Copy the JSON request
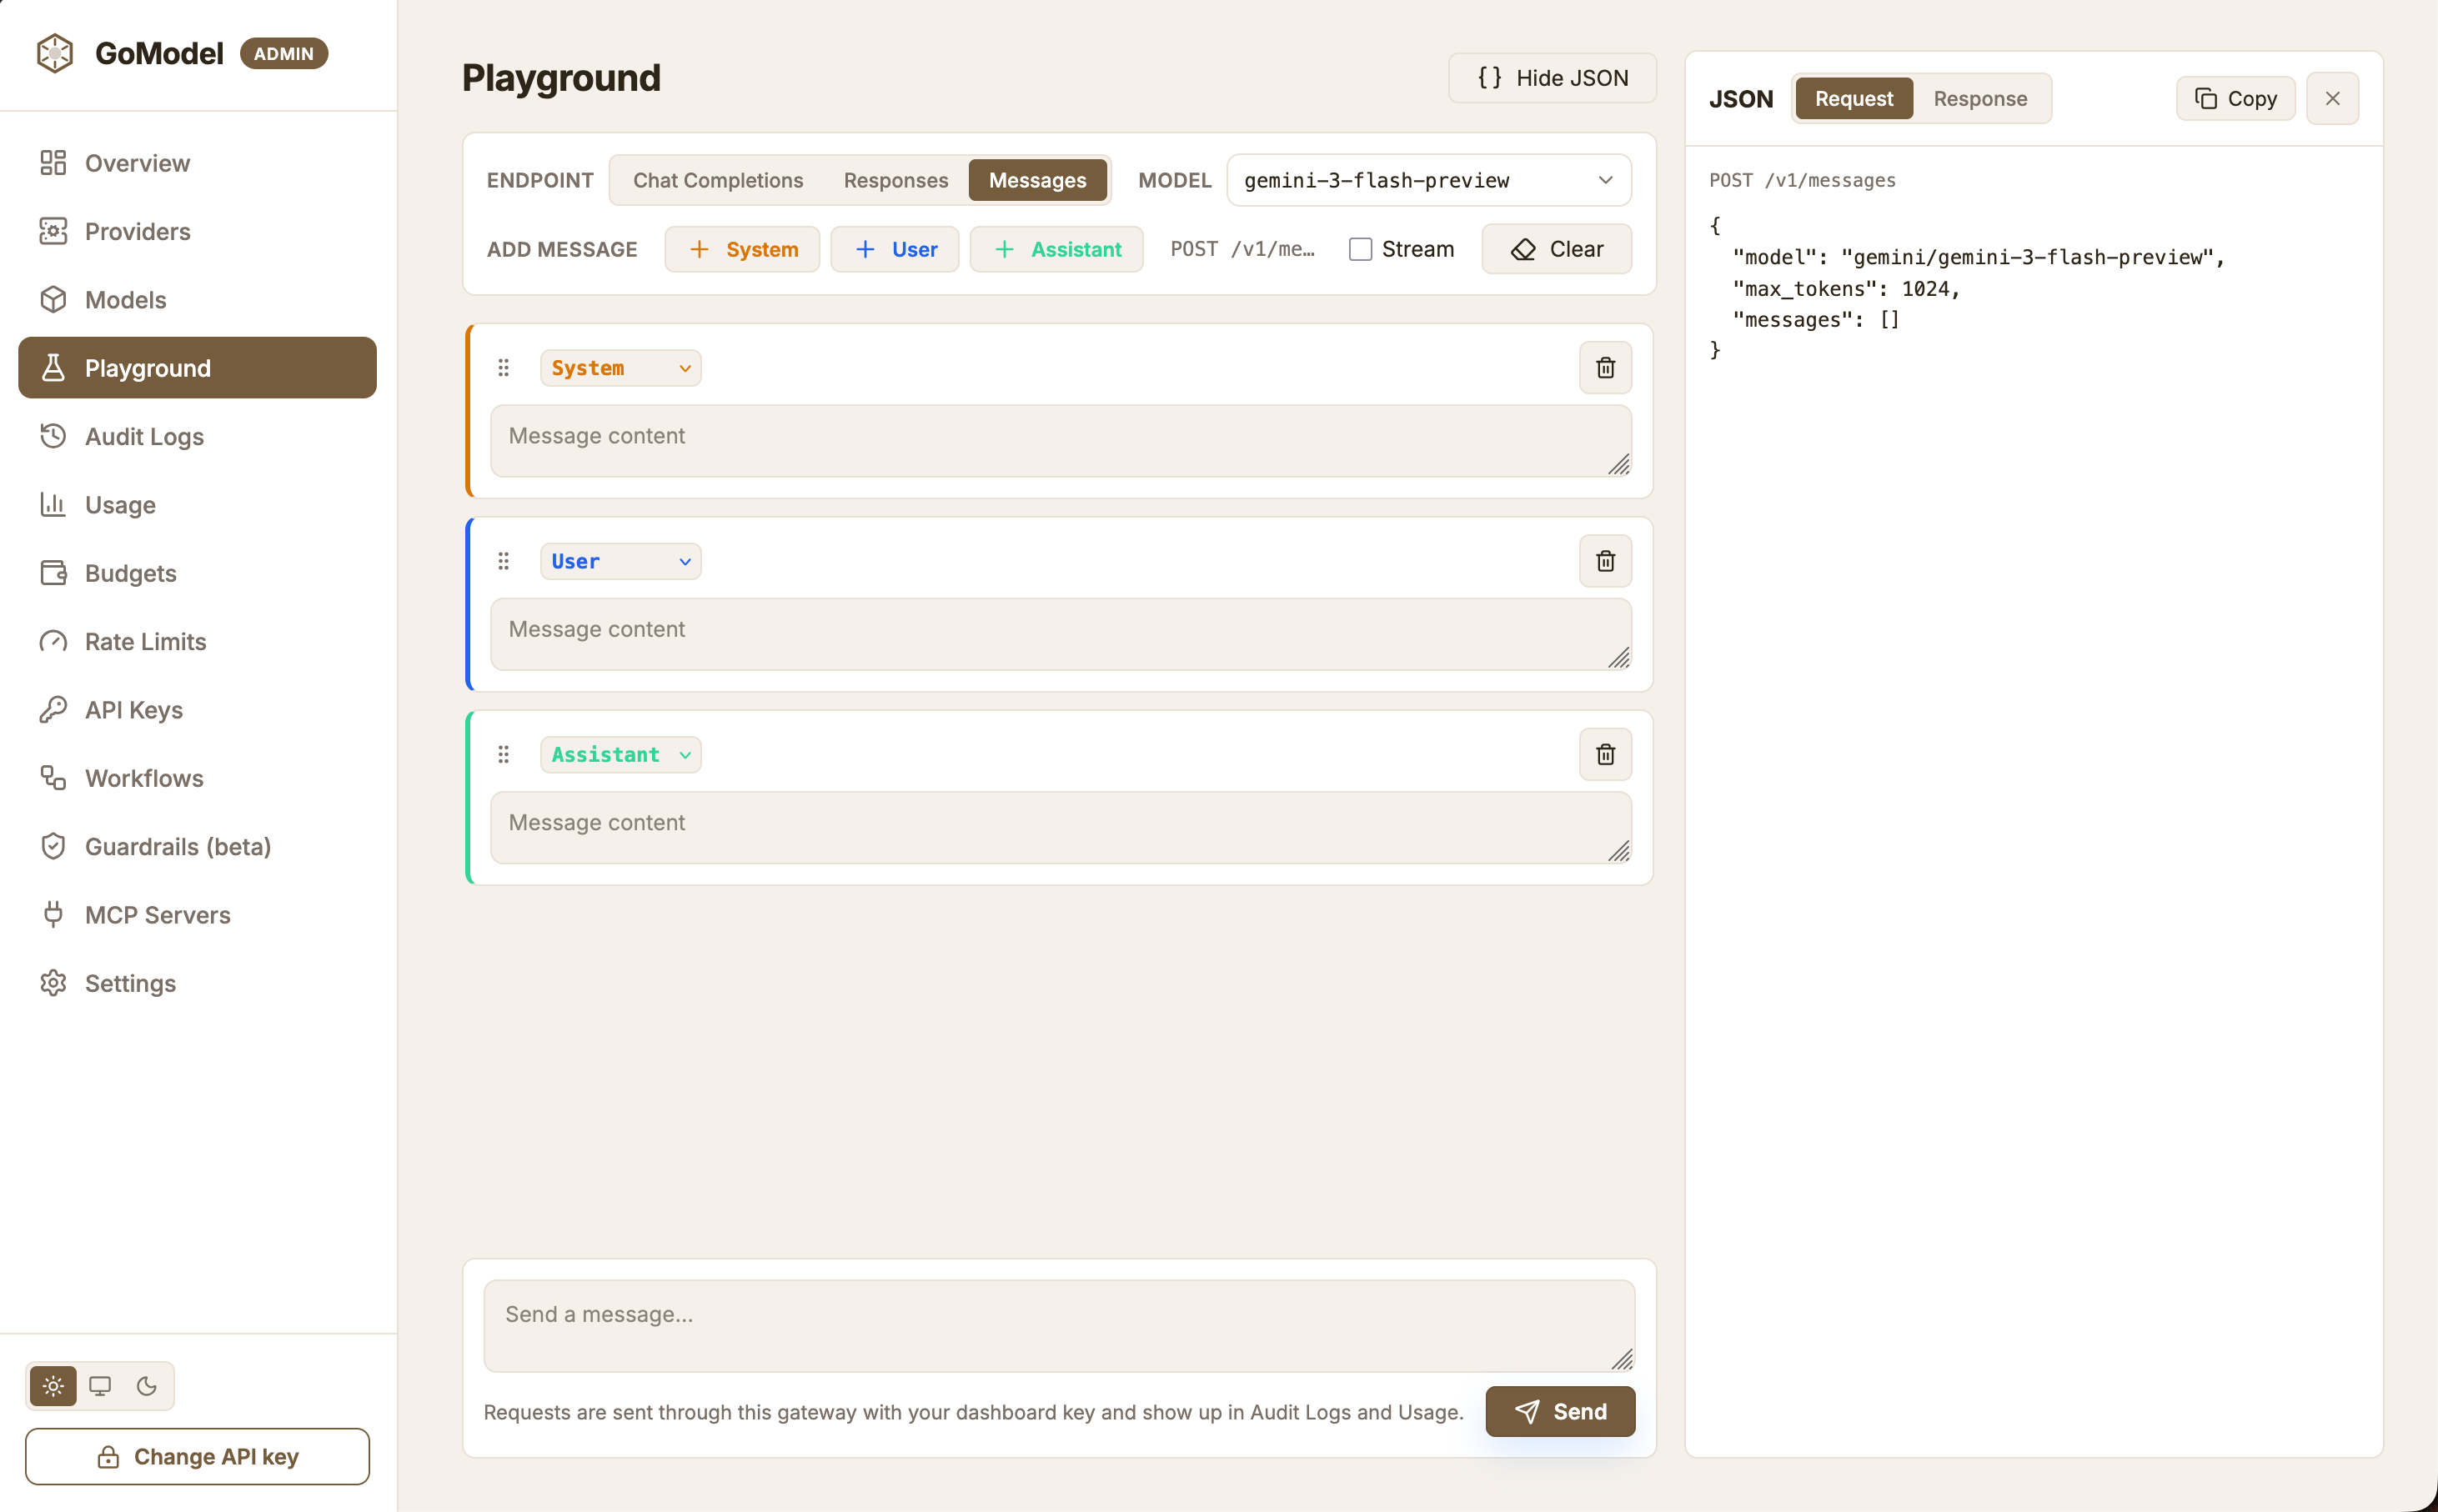 (2235, 98)
